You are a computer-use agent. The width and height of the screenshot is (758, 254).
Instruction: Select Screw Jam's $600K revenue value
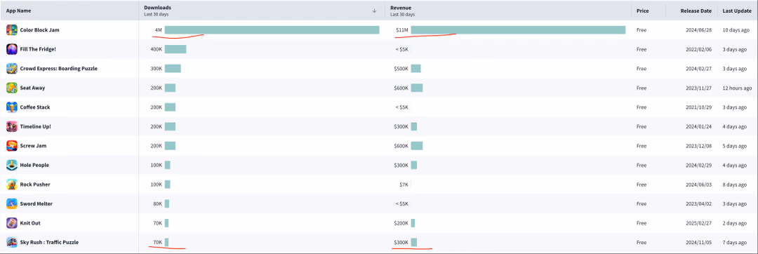401,146
